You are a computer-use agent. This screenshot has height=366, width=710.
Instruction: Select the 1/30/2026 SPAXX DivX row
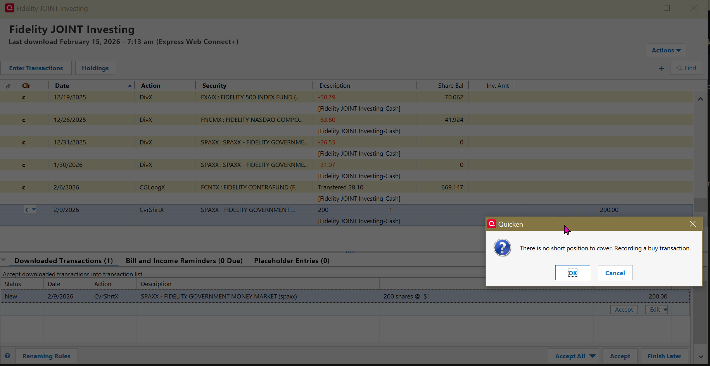[346, 165]
